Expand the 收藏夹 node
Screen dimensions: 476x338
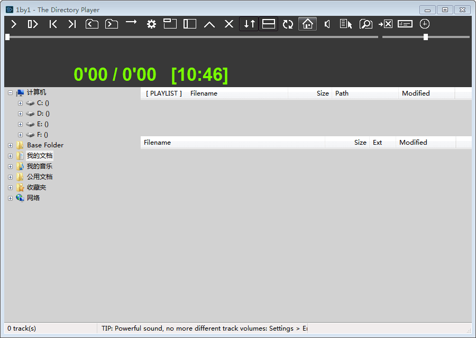point(11,187)
